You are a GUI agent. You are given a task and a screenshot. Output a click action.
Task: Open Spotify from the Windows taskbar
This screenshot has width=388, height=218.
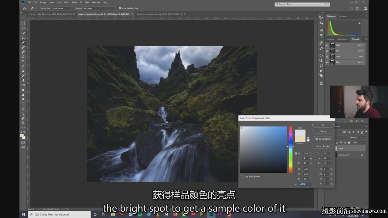click(140, 214)
